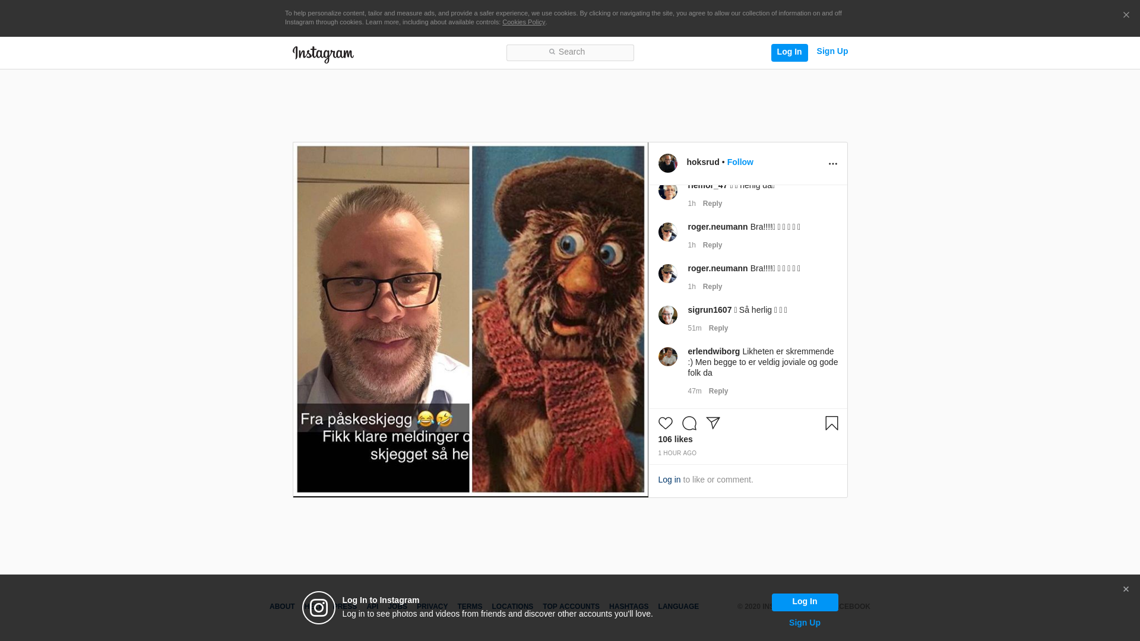This screenshot has height=641, width=1140.
Task: Close the bottom login prompt banner
Action: tap(1125, 589)
